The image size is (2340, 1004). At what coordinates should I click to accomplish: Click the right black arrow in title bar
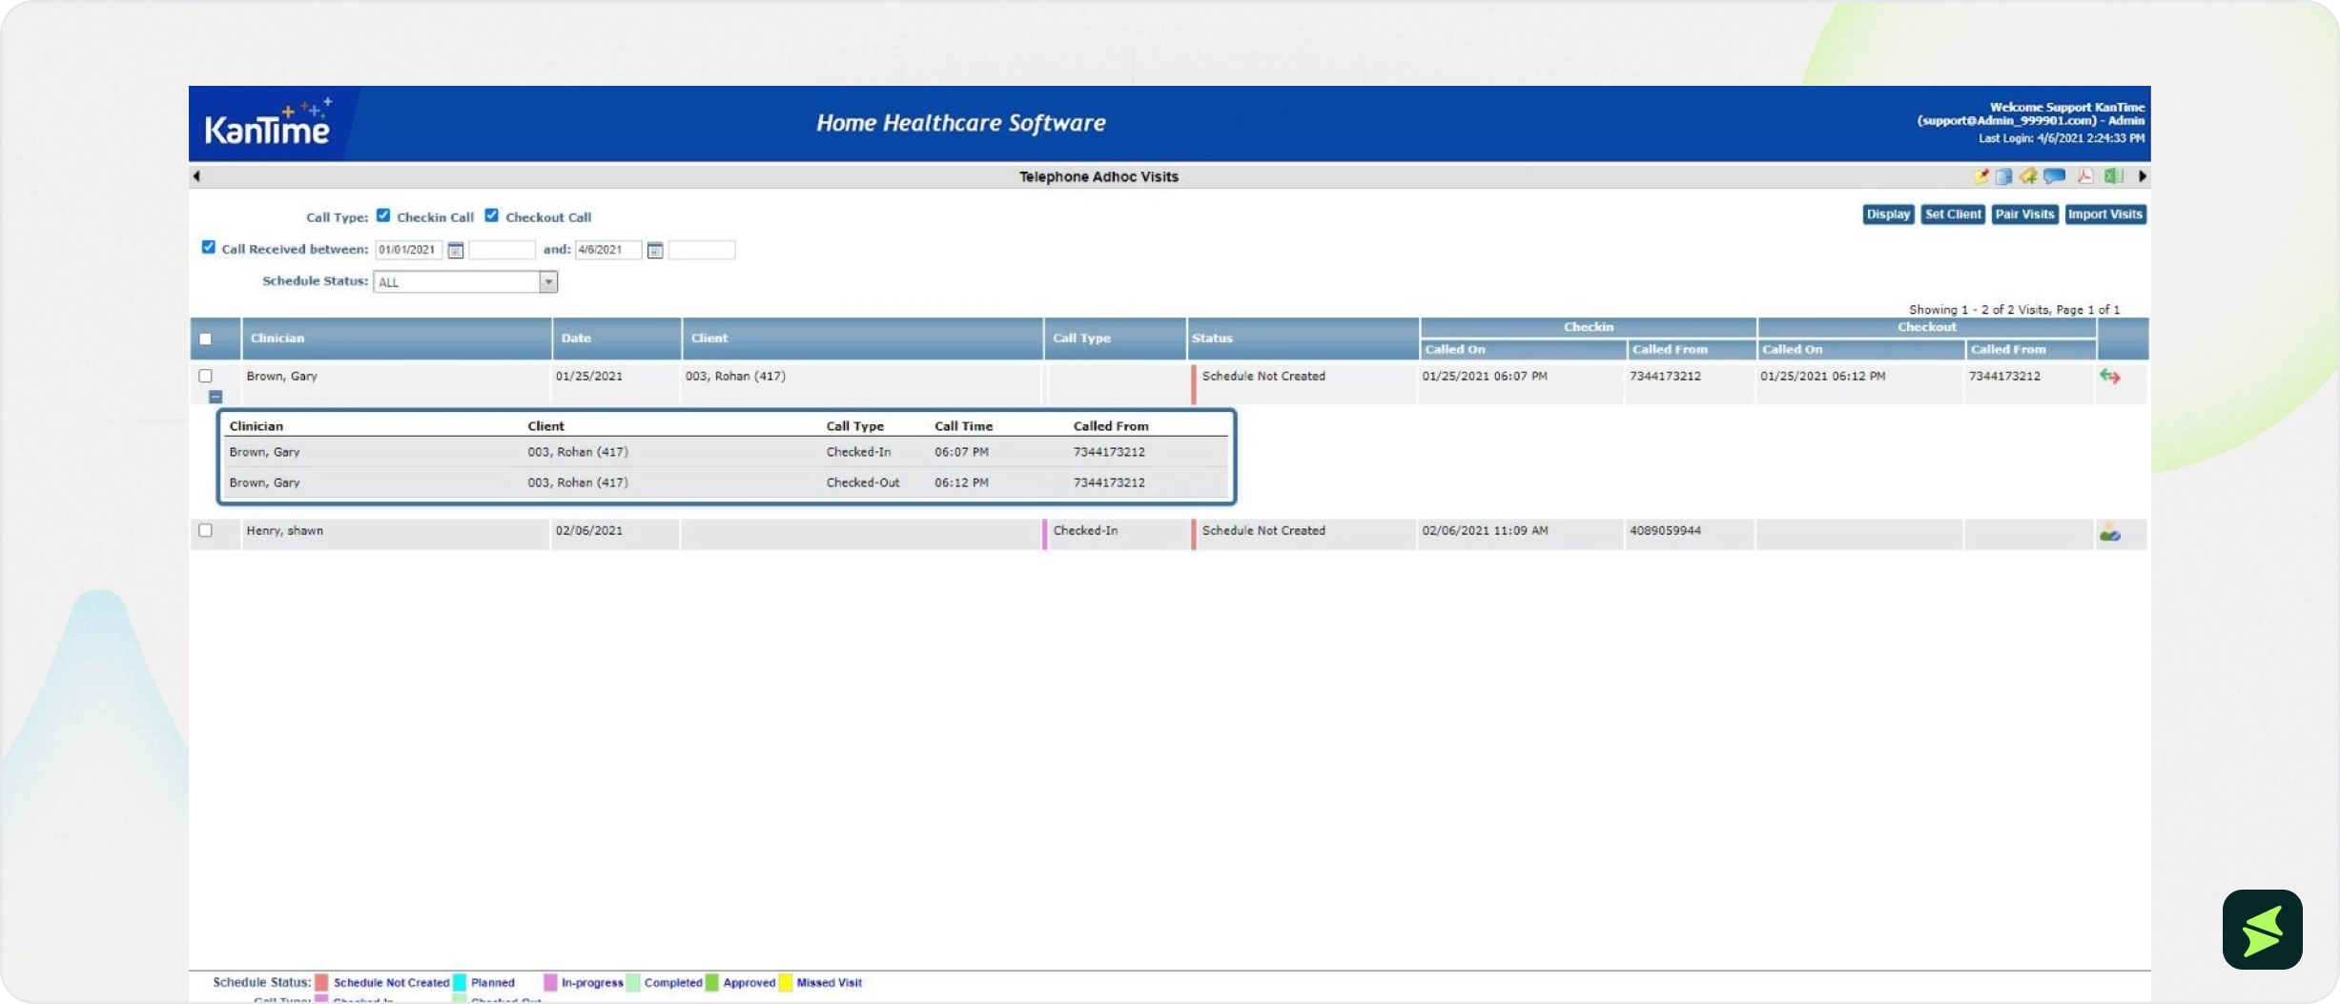pos(2142,176)
